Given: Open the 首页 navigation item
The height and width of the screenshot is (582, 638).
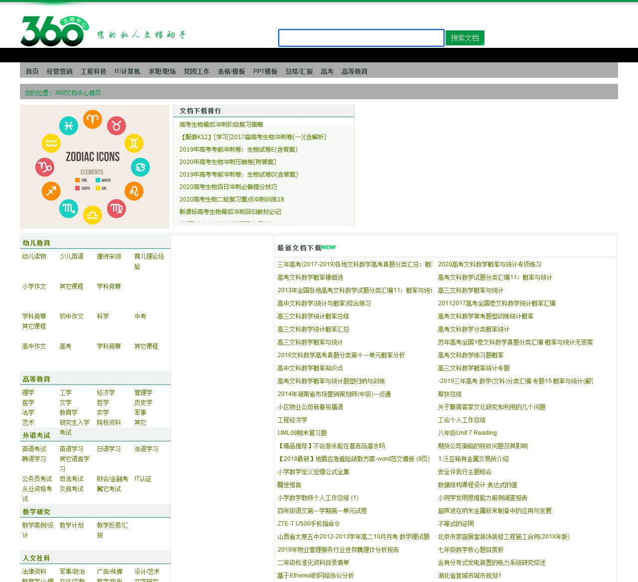Looking at the screenshot, I should [32, 71].
